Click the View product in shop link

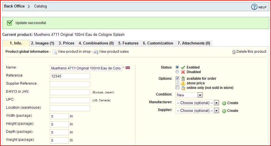pos(74,52)
